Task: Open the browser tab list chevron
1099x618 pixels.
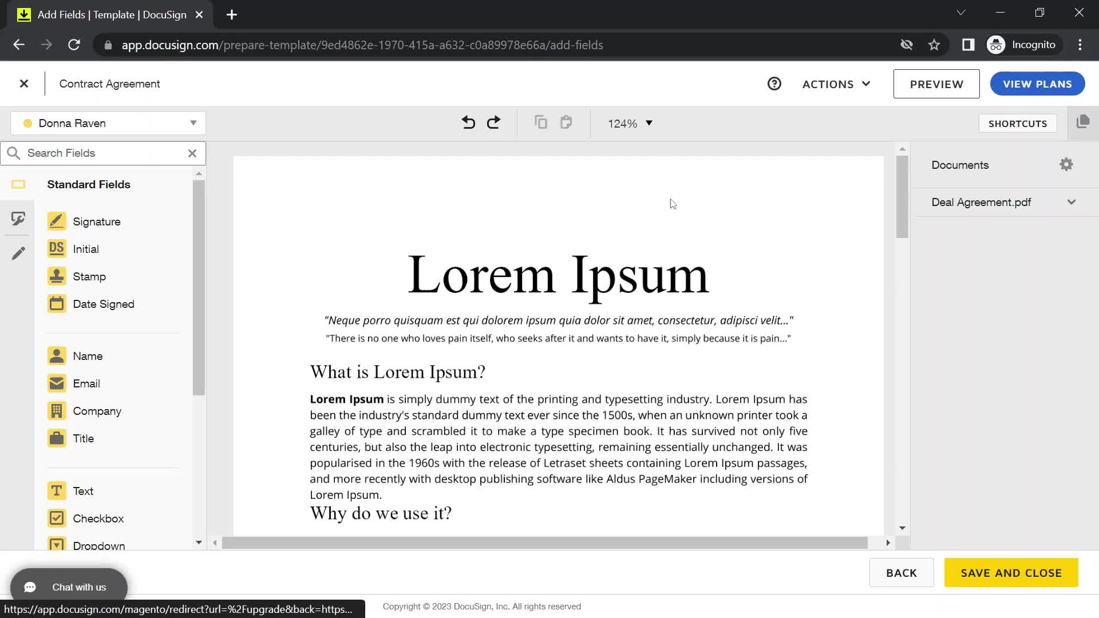Action: (x=961, y=13)
